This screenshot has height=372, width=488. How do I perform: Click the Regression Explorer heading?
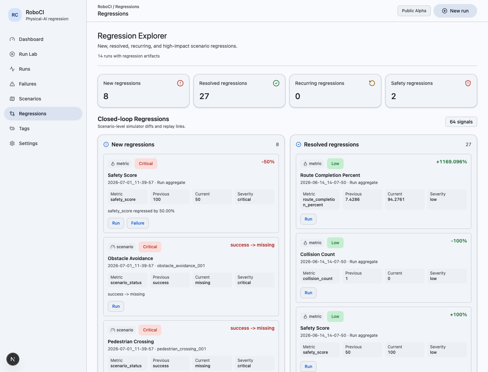coord(132,36)
